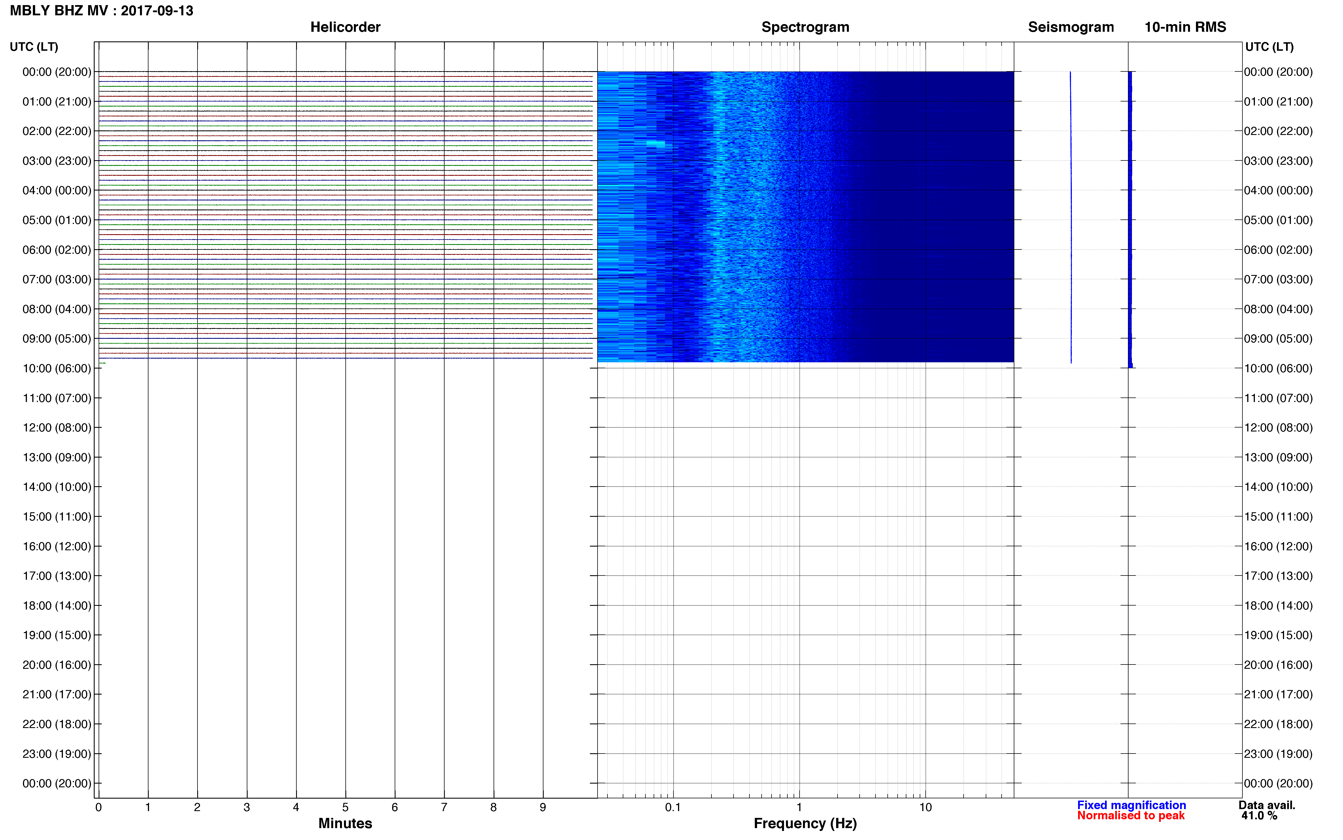Click "02:00 (22:00)" on the left time axis
Screen dimensions: 1343x840
tap(57, 131)
